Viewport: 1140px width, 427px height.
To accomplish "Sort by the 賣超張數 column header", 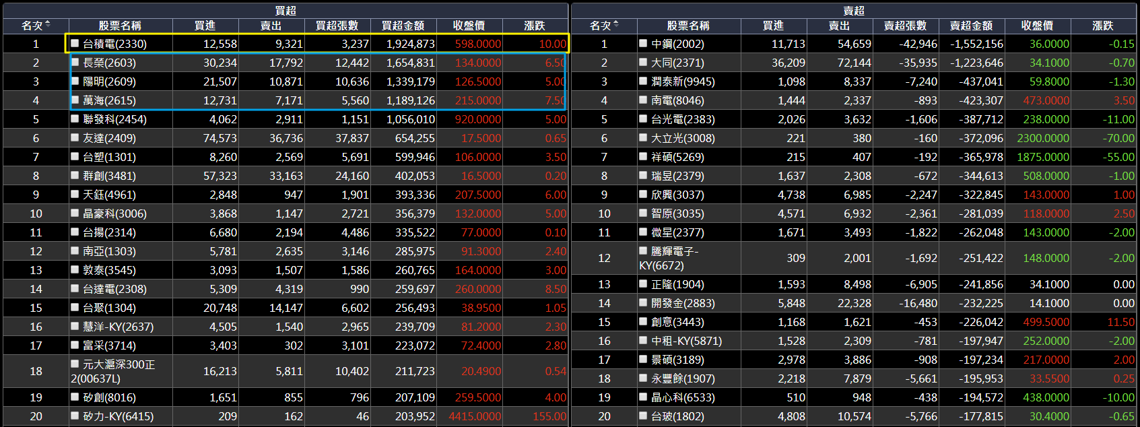I will point(905,26).
